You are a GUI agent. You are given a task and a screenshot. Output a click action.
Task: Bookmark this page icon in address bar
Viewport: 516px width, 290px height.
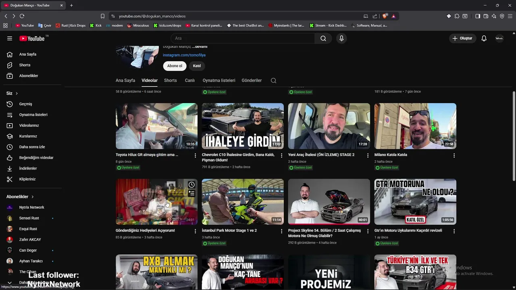(x=102, y=16)
